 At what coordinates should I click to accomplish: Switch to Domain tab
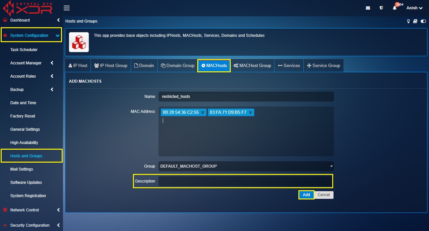pyautogui.click(x=144, y=66)
